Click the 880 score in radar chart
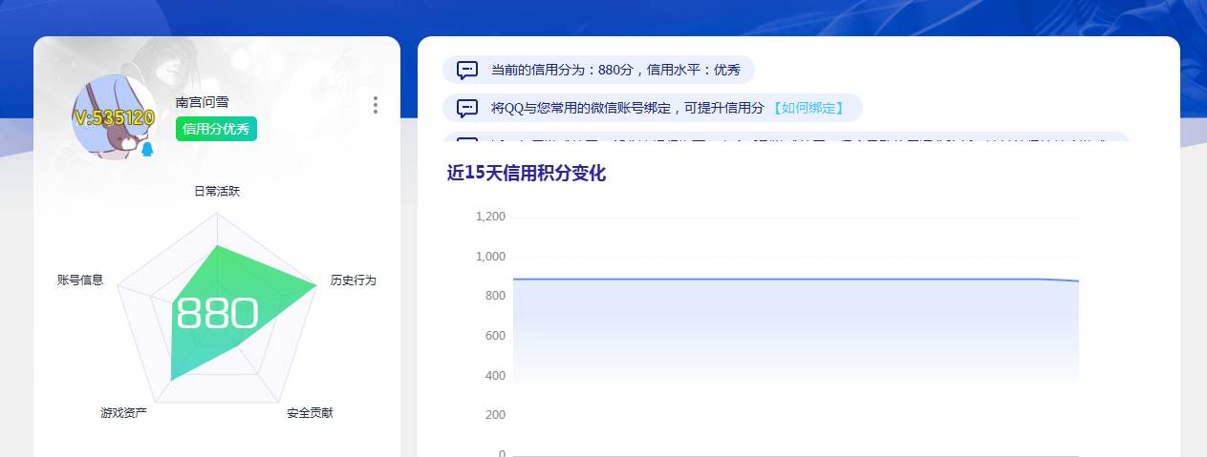 pos(217,313)
